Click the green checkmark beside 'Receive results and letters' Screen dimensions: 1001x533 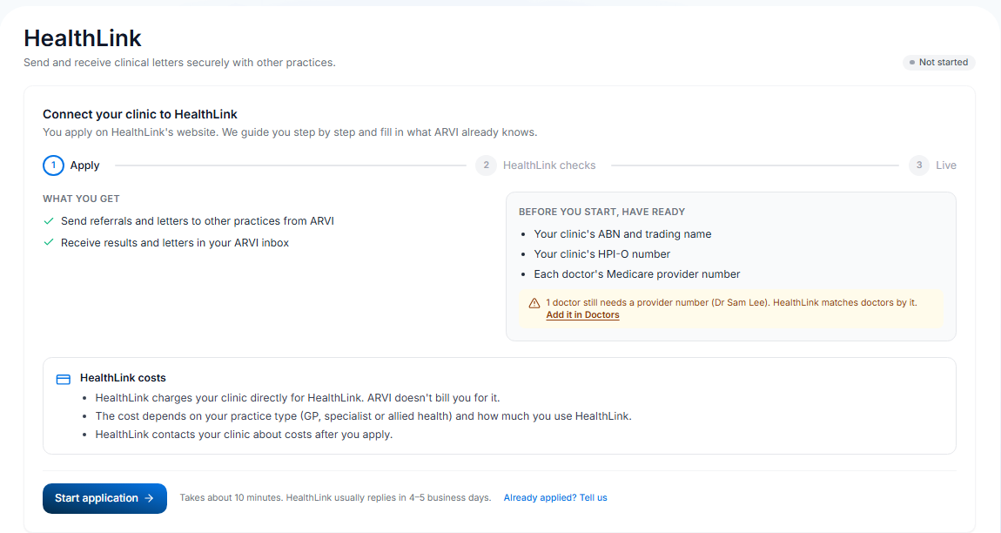(x=49, y=243)
